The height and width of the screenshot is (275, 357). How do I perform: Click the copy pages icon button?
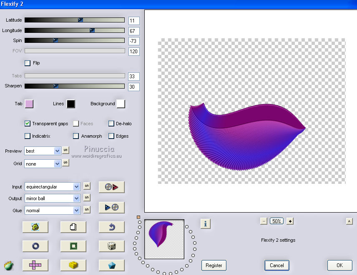(x=73, y=227)
